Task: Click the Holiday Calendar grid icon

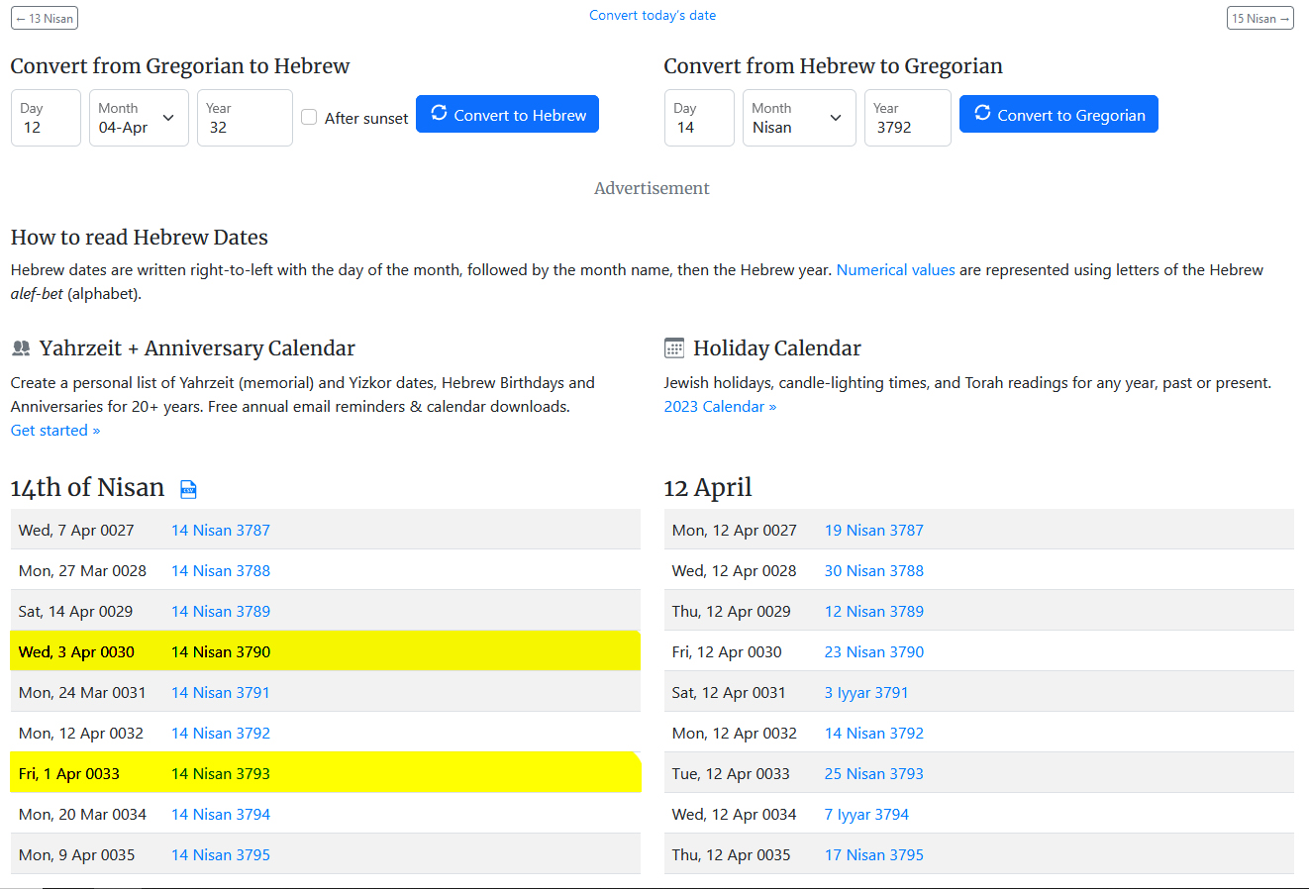Action: 674,348
